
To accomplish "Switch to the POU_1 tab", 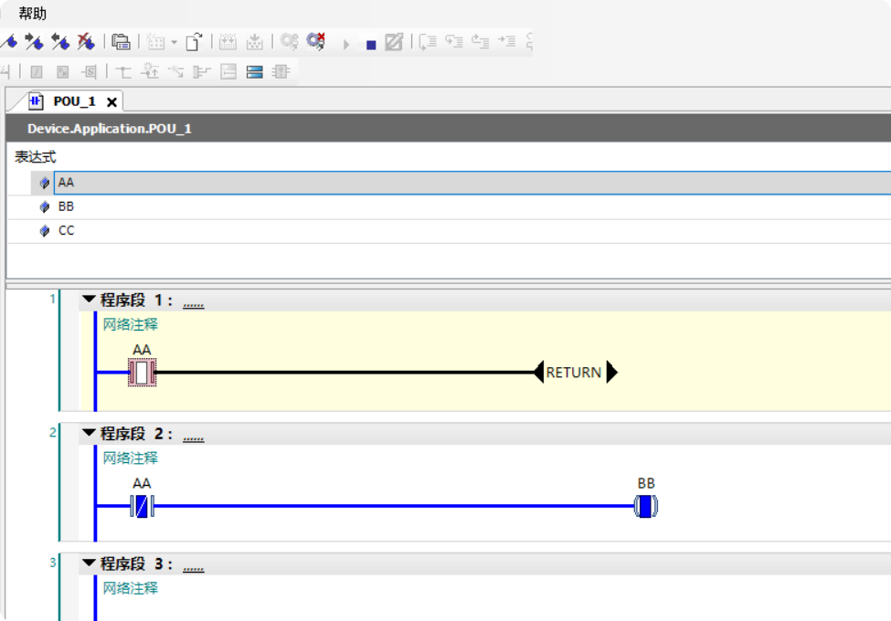I will [73, 101].
